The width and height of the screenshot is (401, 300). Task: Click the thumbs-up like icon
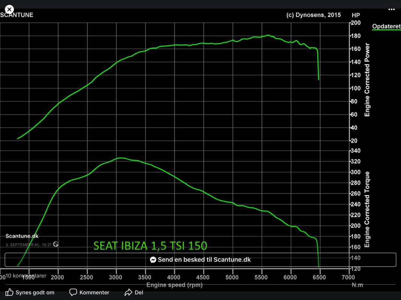(x=9, y=292)
